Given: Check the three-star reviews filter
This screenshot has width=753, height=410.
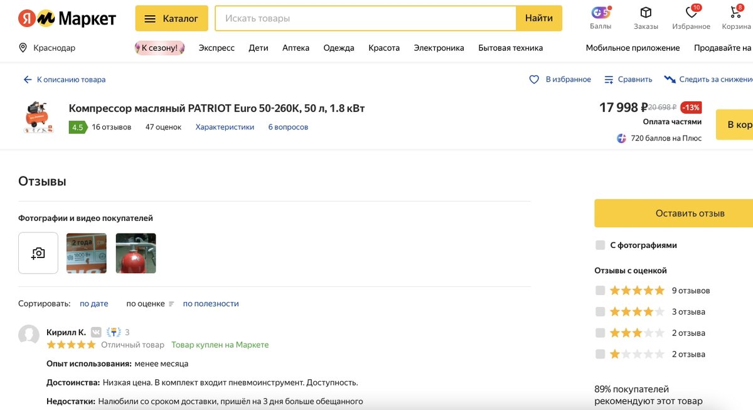Looking at the screenshot, I should click(601, 333).
